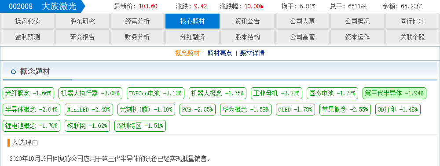The height and width of the screenshot is (166, 440).
Task: Click the 概念题材 section heading
Action: point(35,72)
